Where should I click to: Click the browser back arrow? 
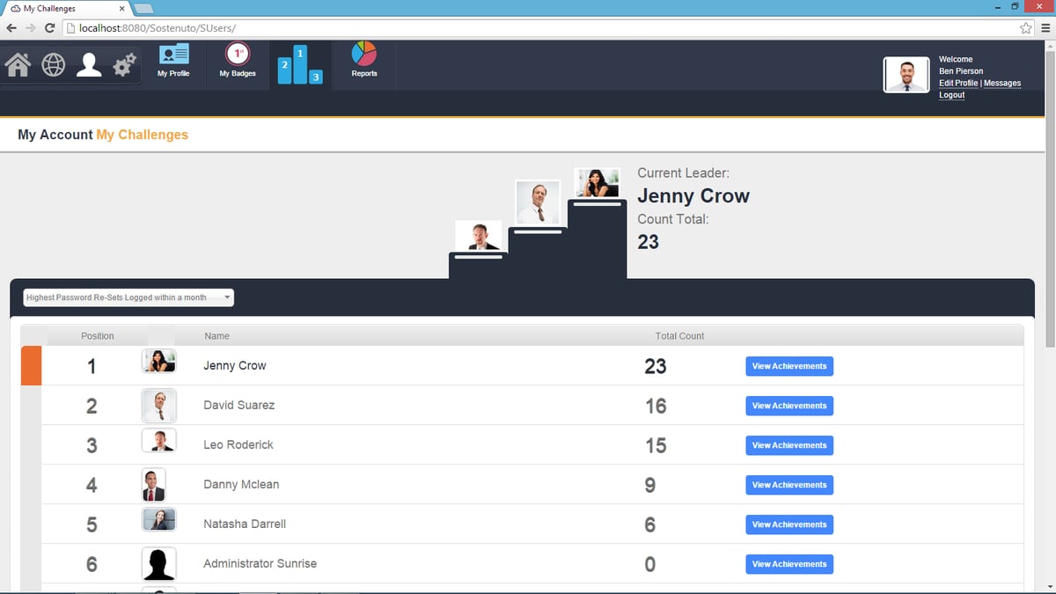(x=11, y=28)
